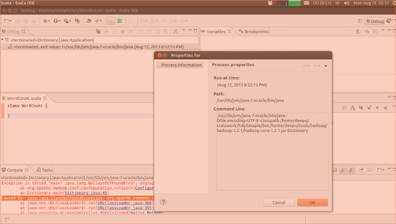Open the Debug view menu triangle
This screenshot has height=224, width=396.
point(184,30)
